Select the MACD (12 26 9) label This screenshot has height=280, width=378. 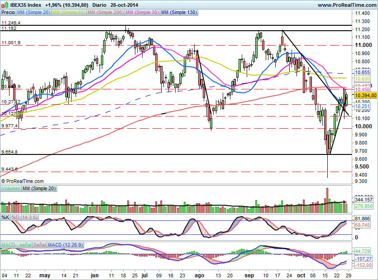tap(65, 245)
